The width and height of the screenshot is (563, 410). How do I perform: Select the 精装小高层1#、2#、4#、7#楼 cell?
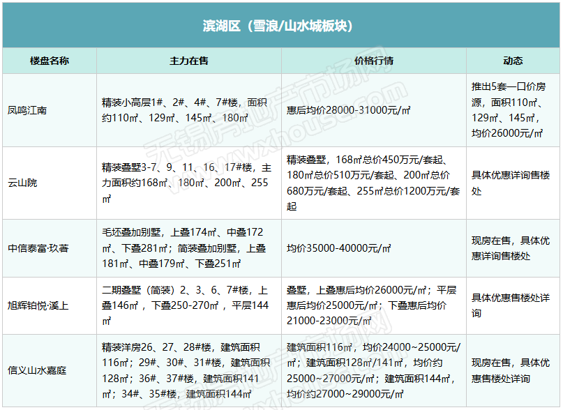(188, 110)
